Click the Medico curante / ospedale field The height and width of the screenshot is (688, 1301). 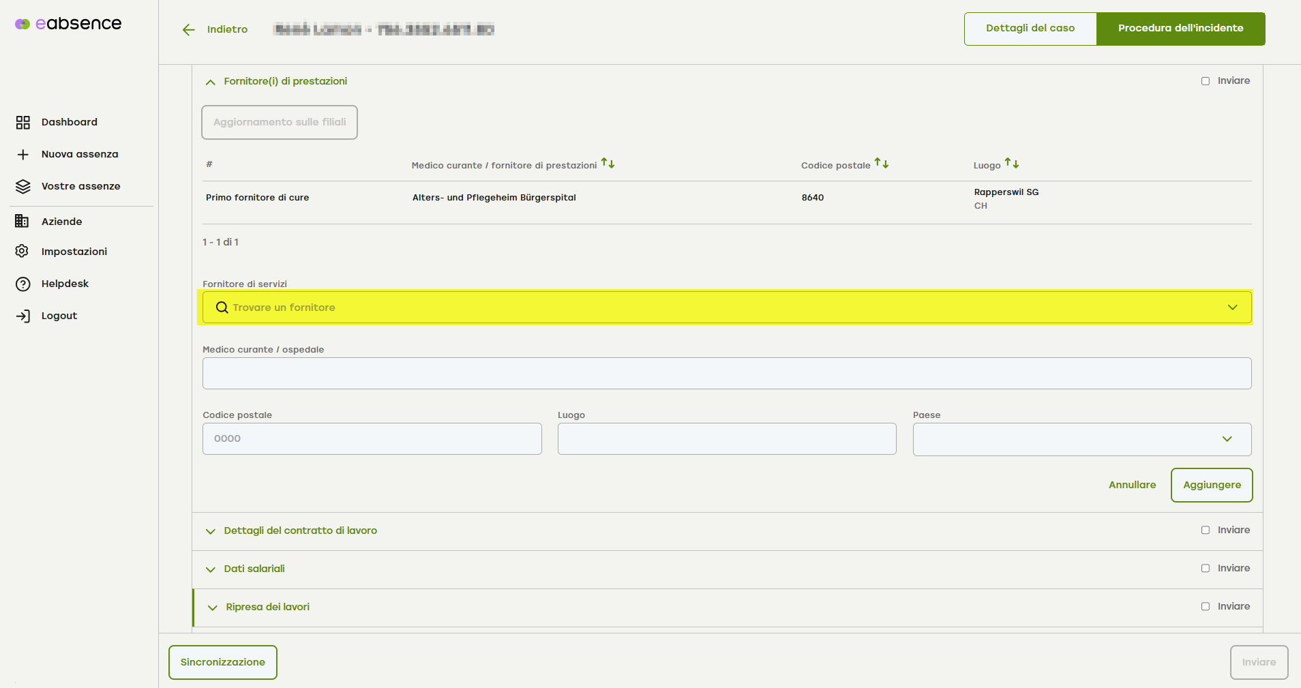726,374
